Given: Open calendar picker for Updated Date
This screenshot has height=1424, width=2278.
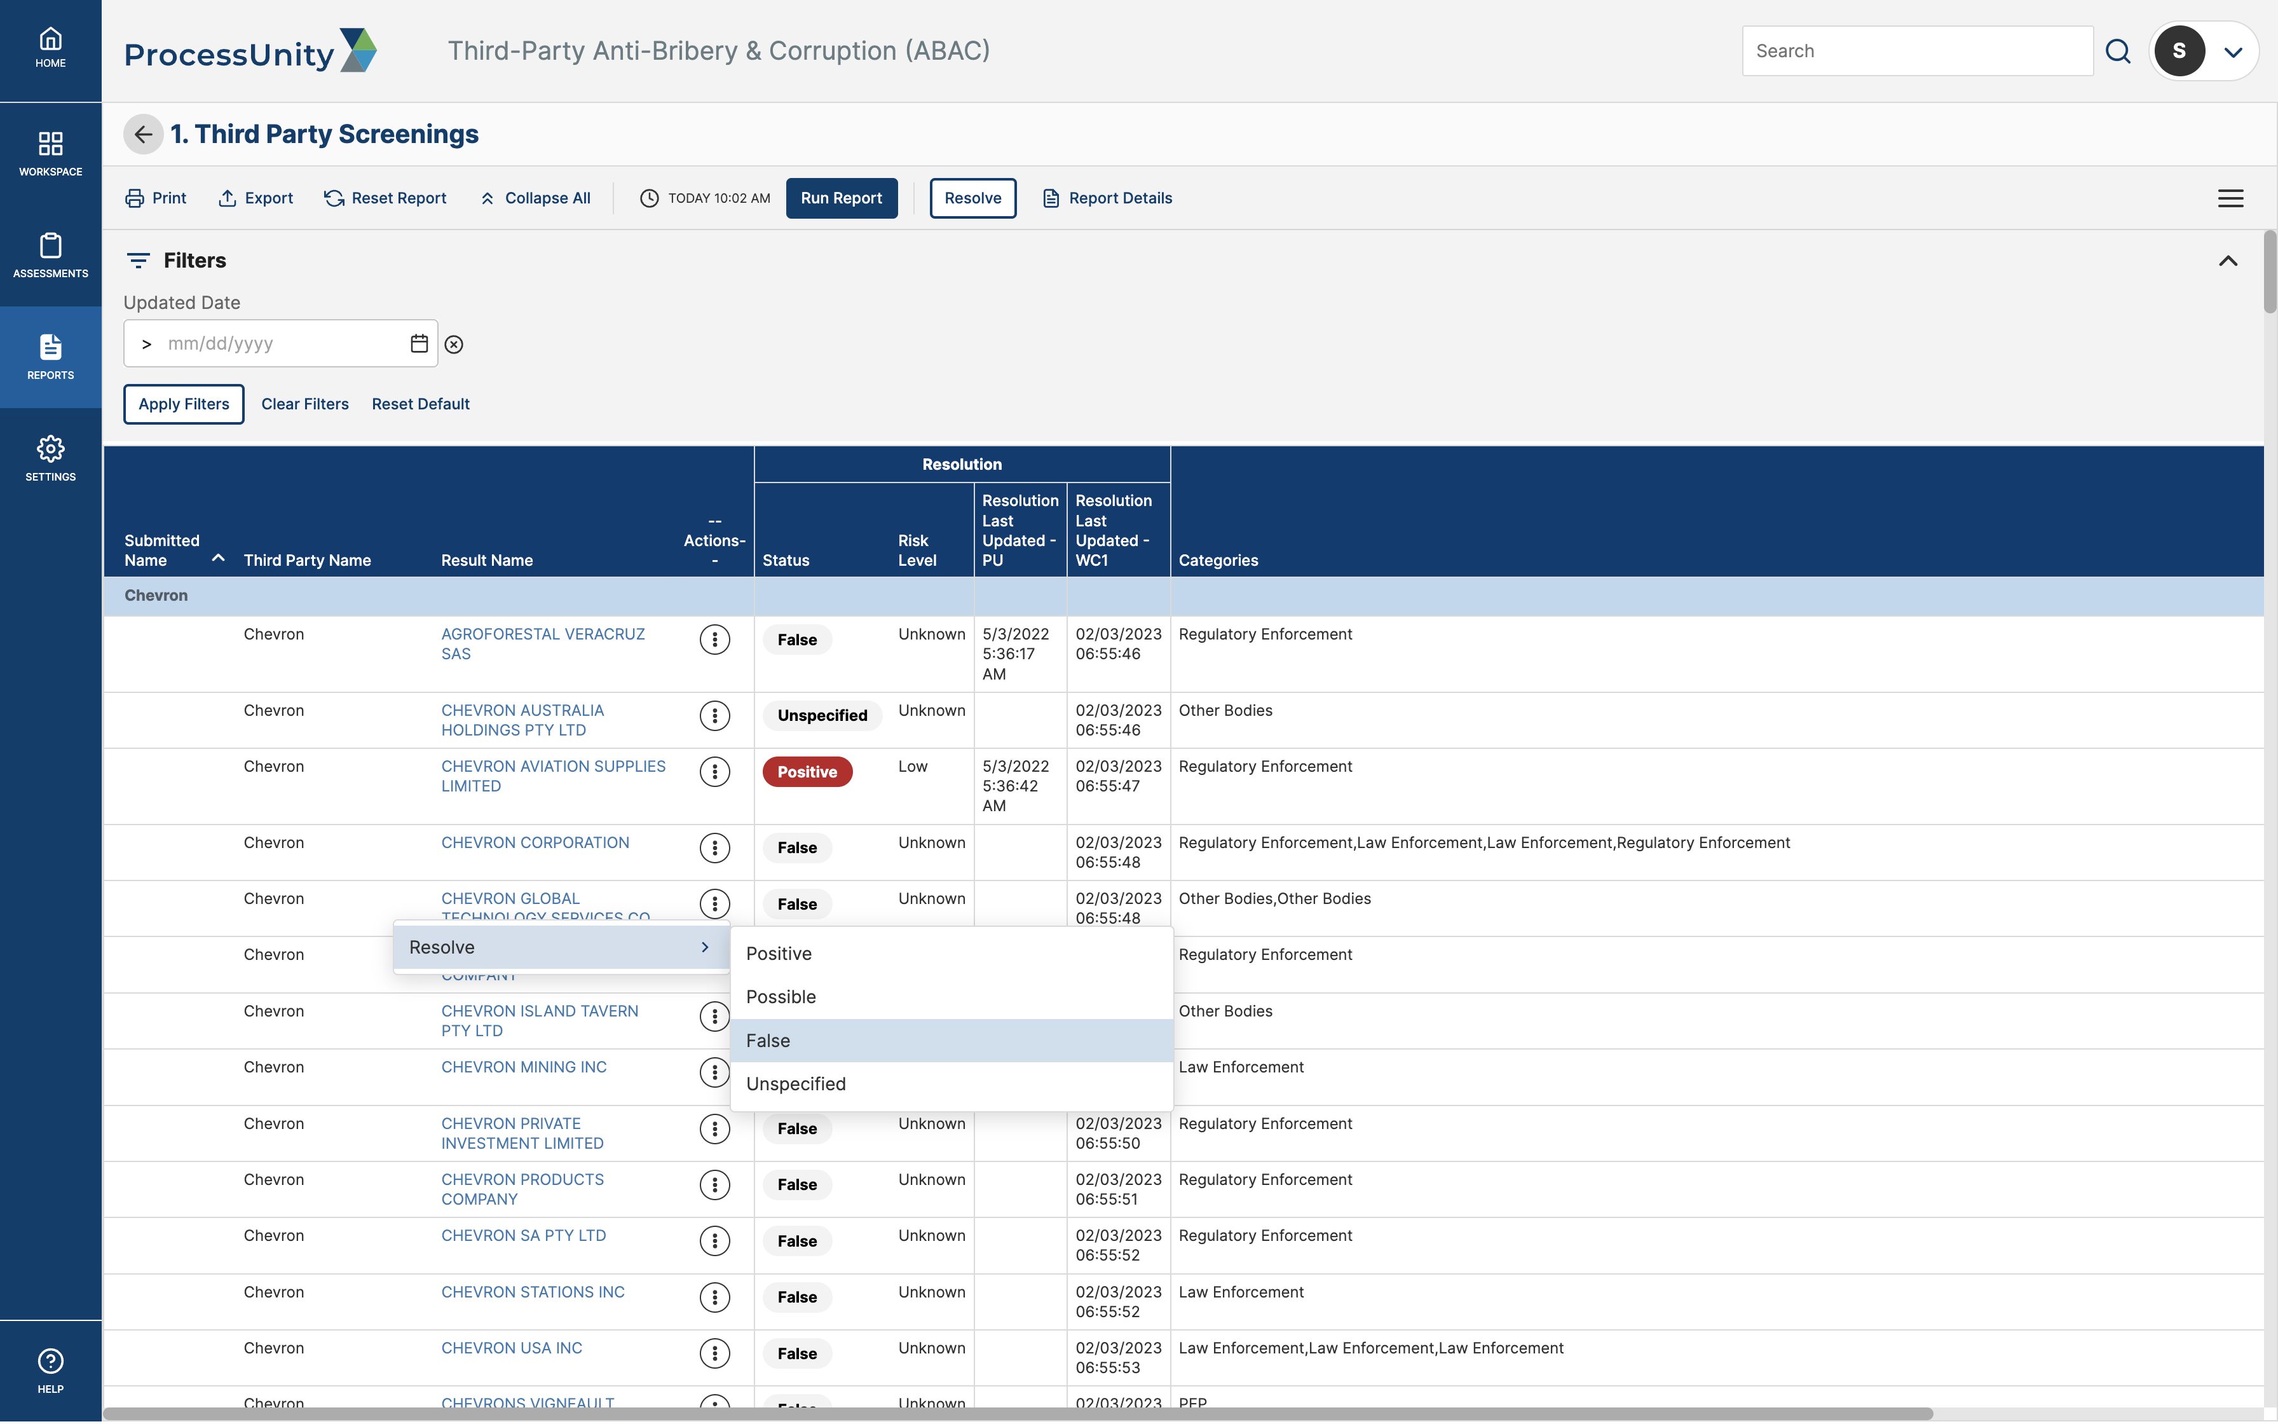Looking at the screenshot, I should pos(419,344).
